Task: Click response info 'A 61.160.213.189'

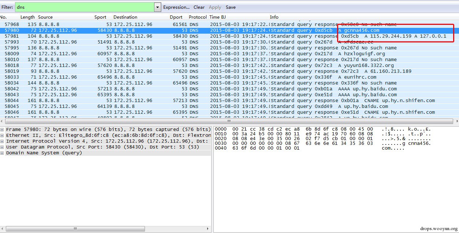Action: click(388, 71)
